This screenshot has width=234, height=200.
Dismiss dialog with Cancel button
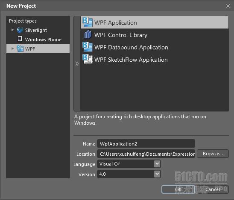[213, 189]
